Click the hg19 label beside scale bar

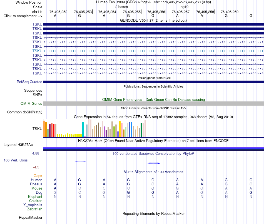coord(184,7)
